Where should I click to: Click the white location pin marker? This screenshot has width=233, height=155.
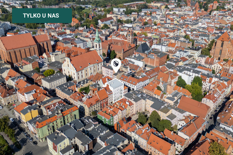pyautogui.click(x=116, y=65)
